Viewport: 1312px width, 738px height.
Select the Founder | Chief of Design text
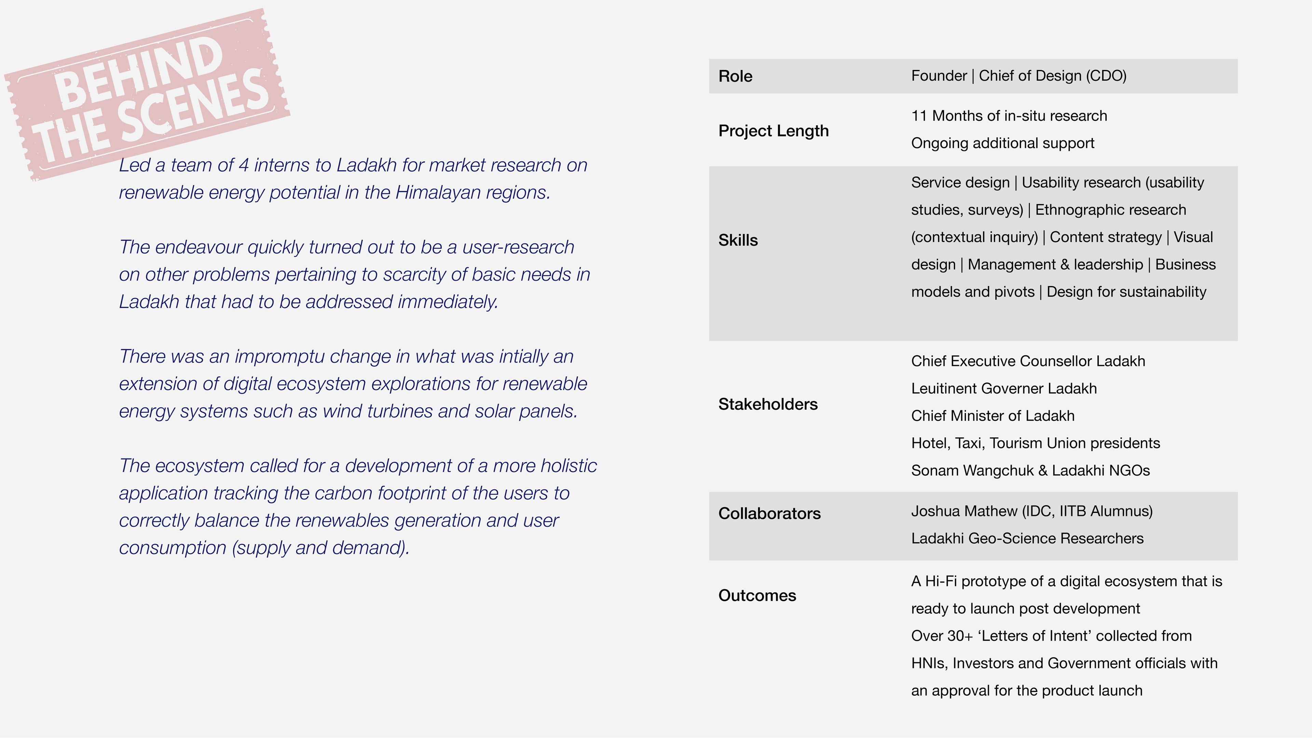point(1018,76)
